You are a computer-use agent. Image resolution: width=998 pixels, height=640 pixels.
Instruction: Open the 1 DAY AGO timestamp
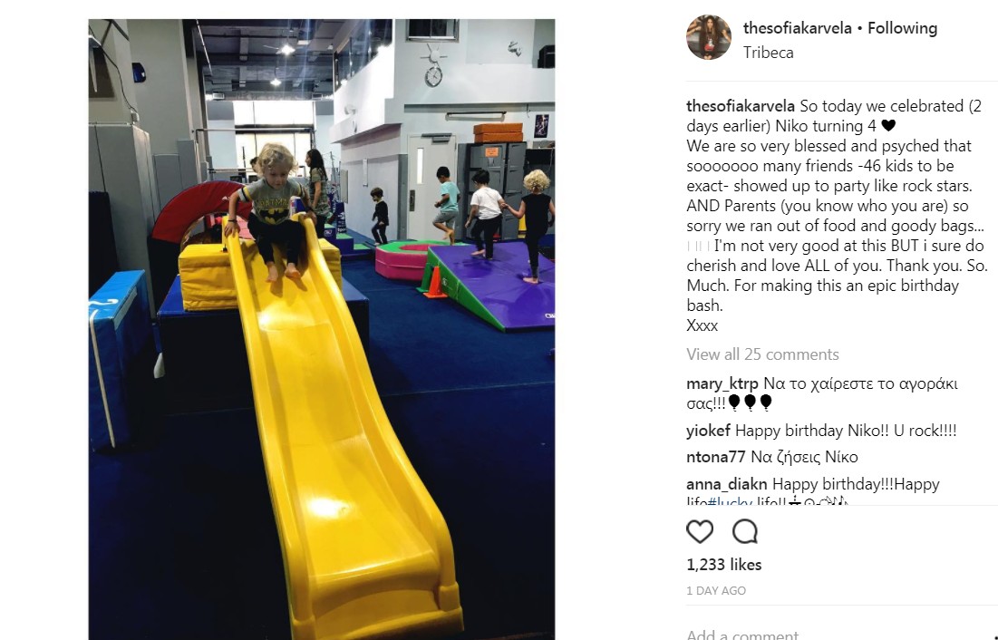click(x=716, y=591)
